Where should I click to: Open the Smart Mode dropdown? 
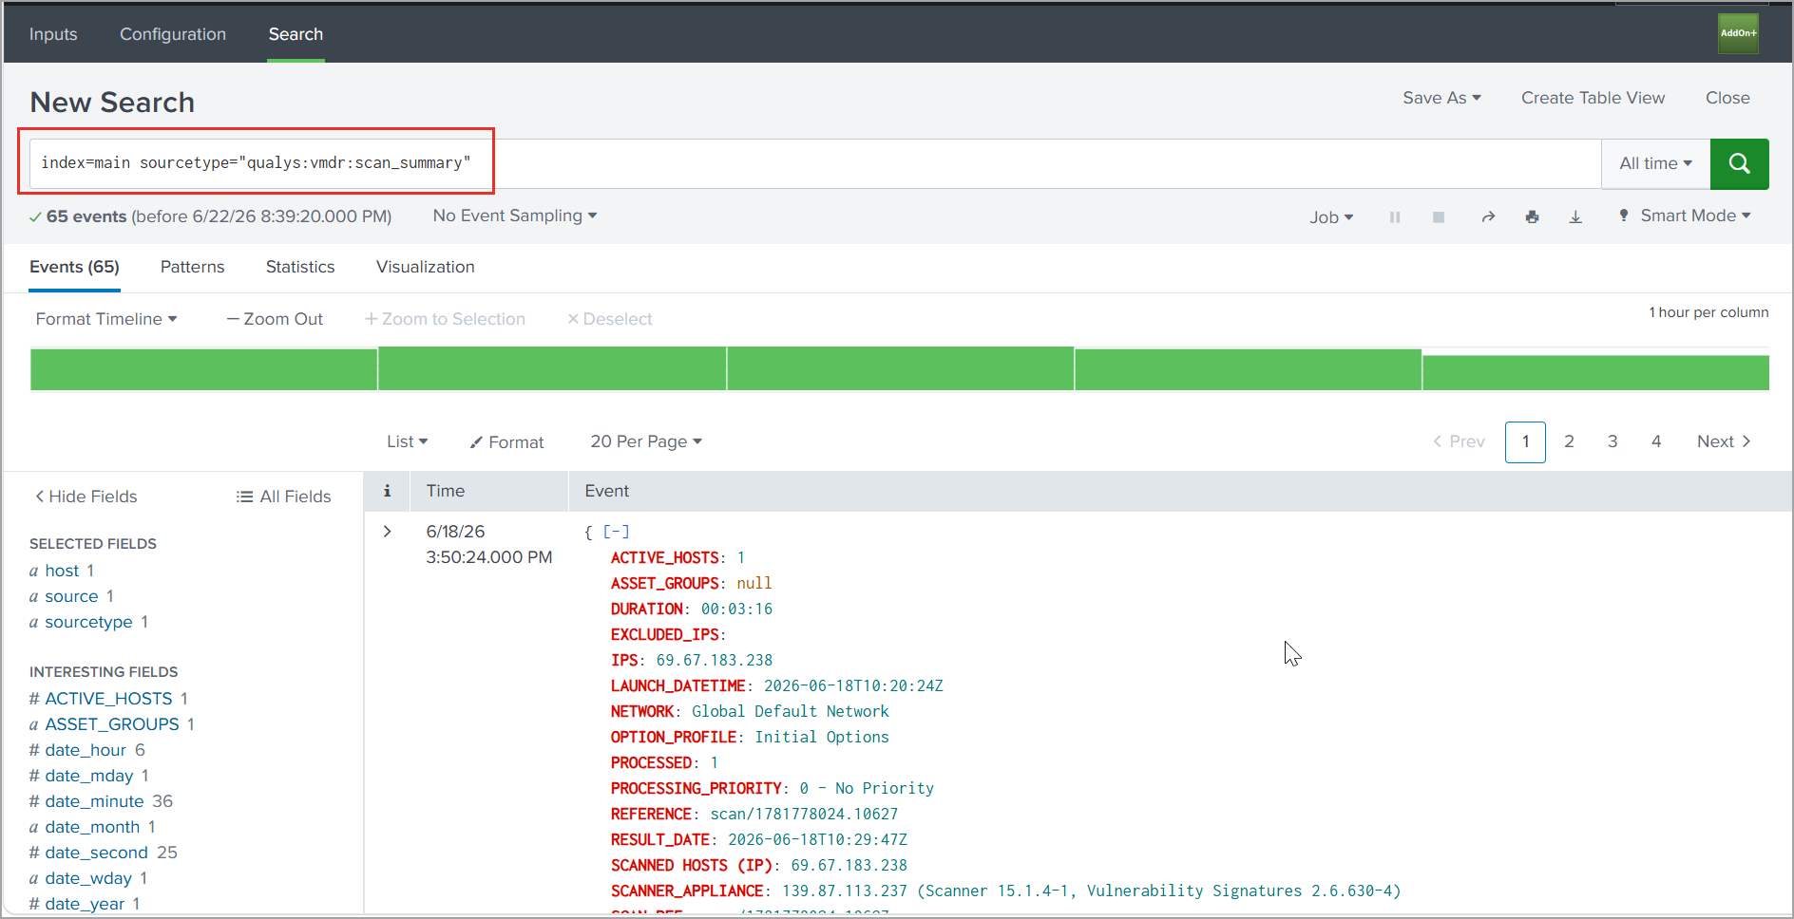[1685, 216]
